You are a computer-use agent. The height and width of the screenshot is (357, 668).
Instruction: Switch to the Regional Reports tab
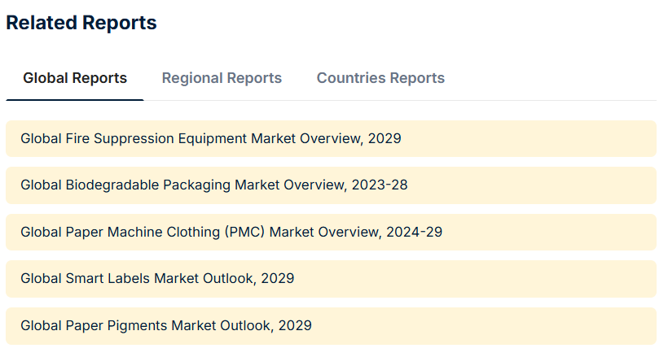tap(222, 78)
